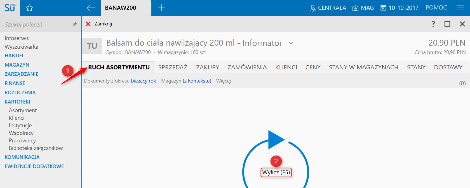The image size is (470, 188).
Task: Open the DOSTAWY tab
Action: 448,67
